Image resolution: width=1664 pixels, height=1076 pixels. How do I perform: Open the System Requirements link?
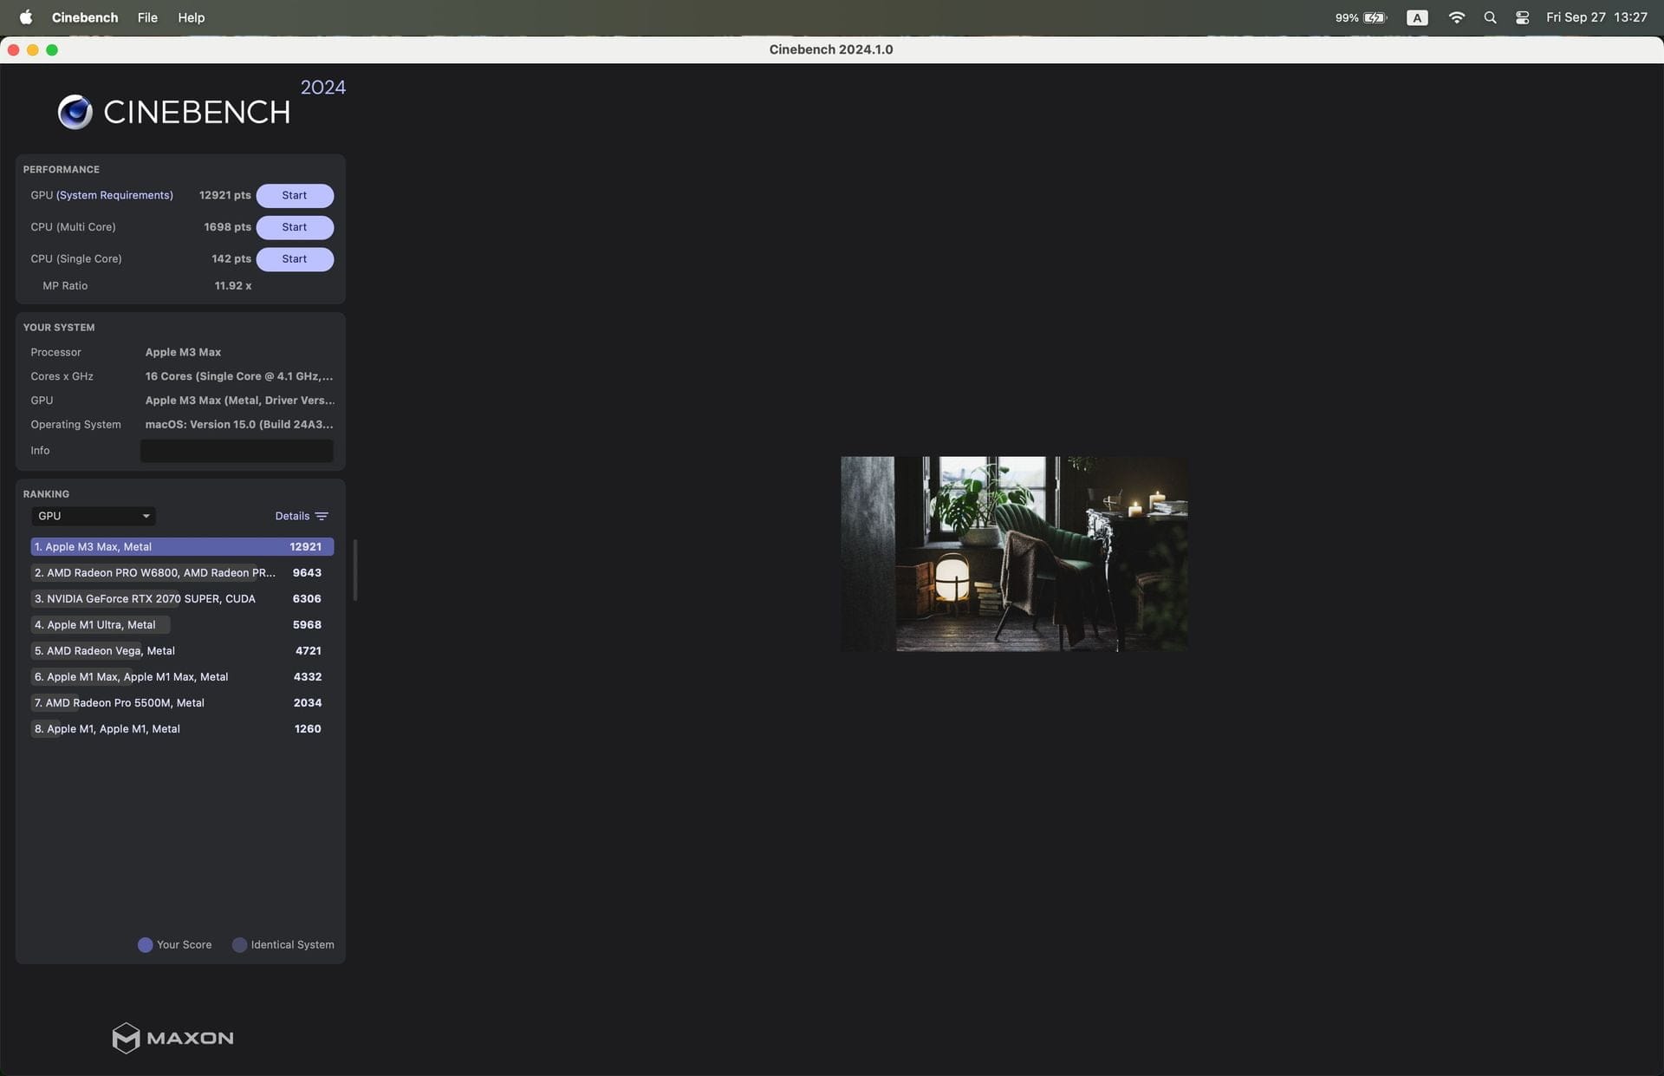tap(114, 195)
